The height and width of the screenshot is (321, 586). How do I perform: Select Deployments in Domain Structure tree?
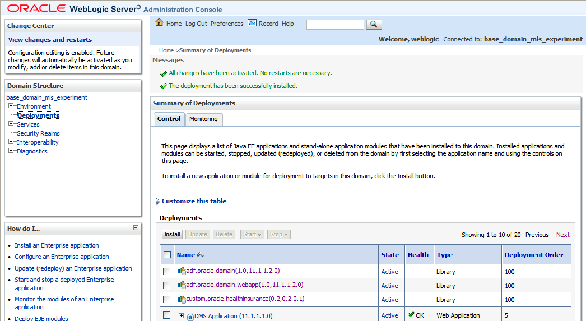pyautogui.click(x=38, y=115)
